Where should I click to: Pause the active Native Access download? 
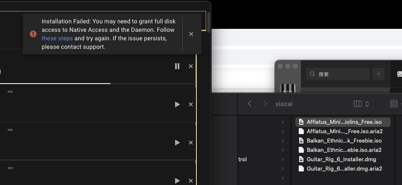(177, 66)
